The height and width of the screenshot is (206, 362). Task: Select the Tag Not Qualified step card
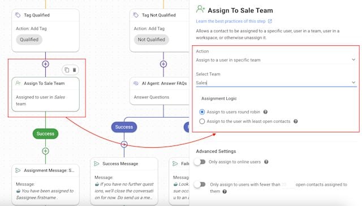(x=160, y=31)
